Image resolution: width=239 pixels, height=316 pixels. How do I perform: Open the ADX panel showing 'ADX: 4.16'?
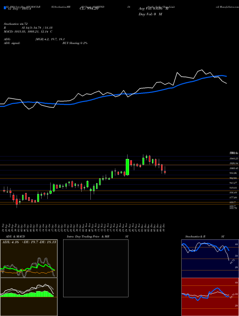pyautogui.click(x=29, y=259)
